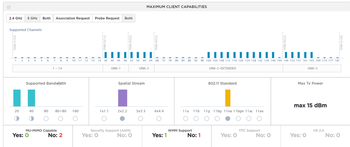Click the UNII-2 band segment
Image resolution: width=350 pixels, height=147 pixels.
[x=141, y=68]
